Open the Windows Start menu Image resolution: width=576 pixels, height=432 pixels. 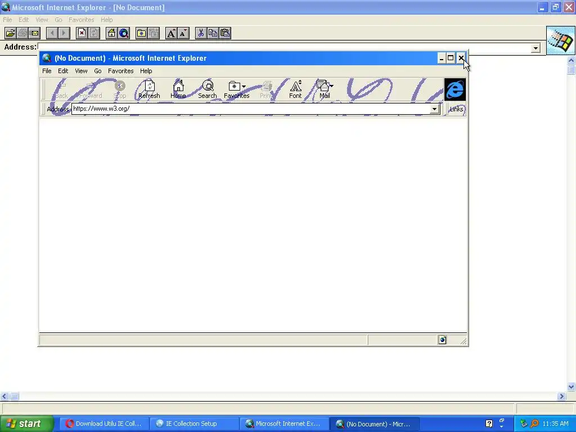pos(26,424)
